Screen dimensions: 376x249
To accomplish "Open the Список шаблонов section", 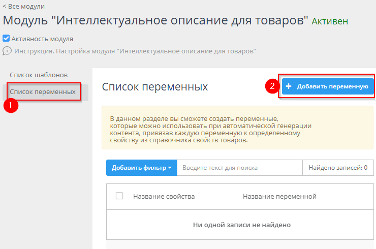I will click(39, 75).
